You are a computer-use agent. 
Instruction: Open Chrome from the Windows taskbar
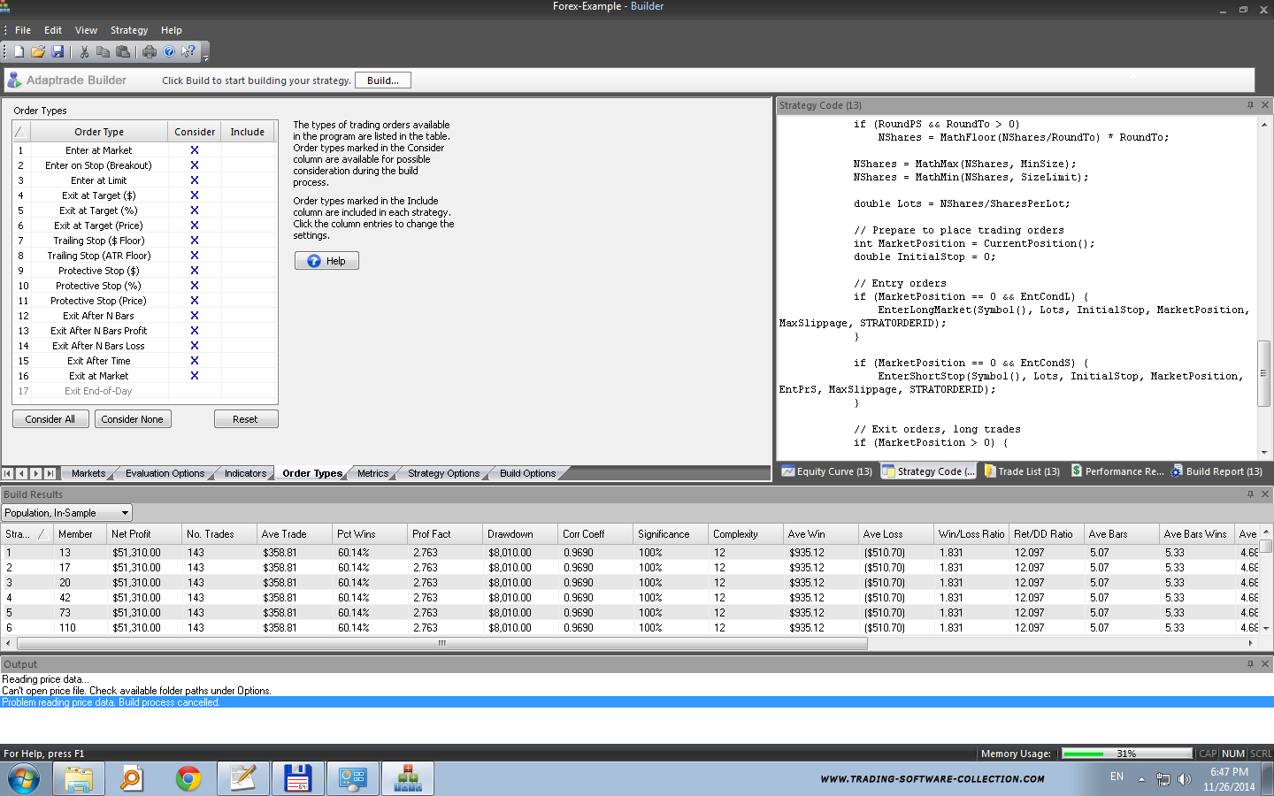[188, 778]
